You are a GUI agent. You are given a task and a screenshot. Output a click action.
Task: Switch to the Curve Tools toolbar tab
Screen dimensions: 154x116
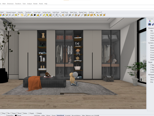[x=37, y=12]
